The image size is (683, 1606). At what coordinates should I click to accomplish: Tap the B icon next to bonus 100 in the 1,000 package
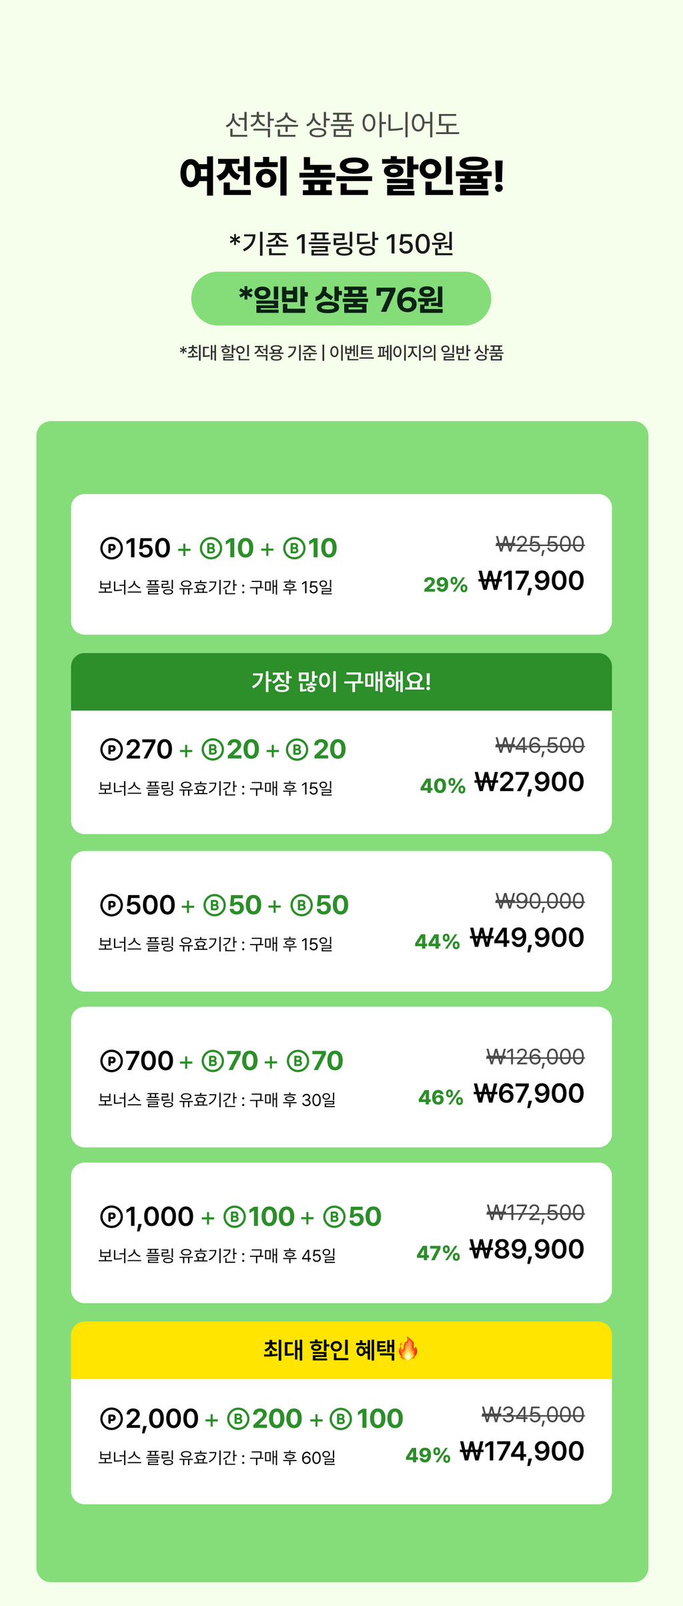(x=234, y=1218)
